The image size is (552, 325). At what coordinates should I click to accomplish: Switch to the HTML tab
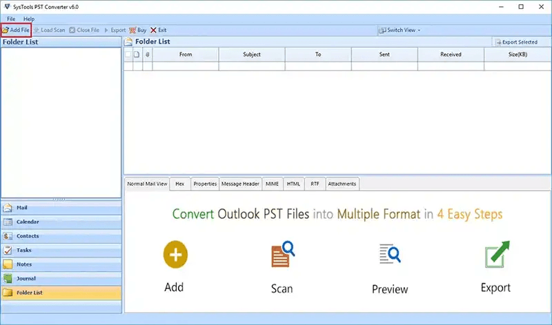(293, 184)
